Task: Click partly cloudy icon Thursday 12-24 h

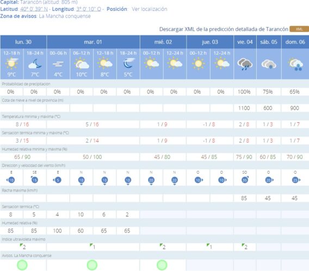Action: [222, 63]
